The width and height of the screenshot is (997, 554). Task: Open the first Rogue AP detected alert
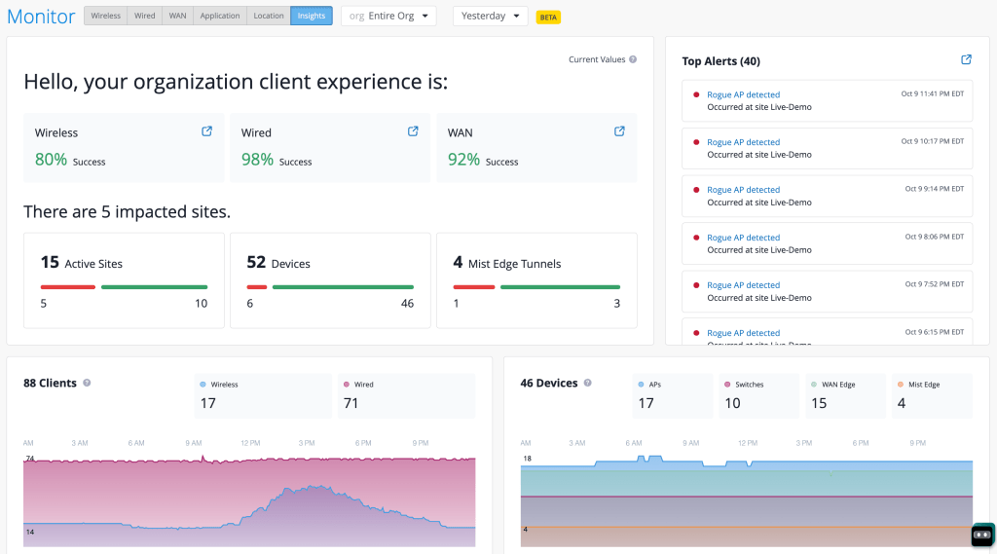pyautogui.click(x=743, y=94)
